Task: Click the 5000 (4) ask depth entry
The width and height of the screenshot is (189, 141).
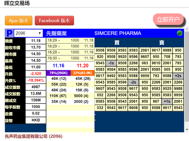Action: pyautogui.click(x=81, y=96)
